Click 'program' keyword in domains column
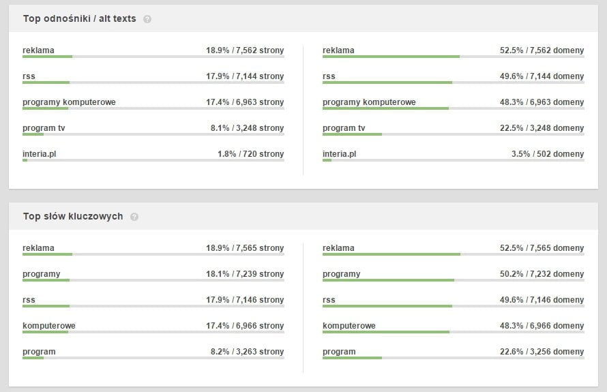 pos(339,352)
